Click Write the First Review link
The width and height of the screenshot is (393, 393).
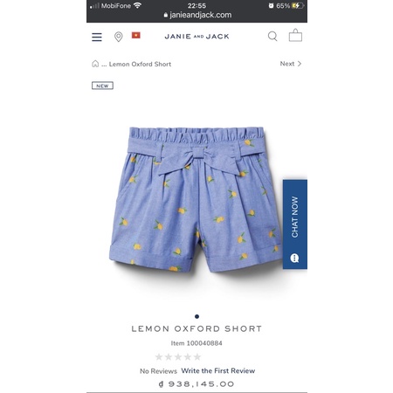click(x=218, y=370)
